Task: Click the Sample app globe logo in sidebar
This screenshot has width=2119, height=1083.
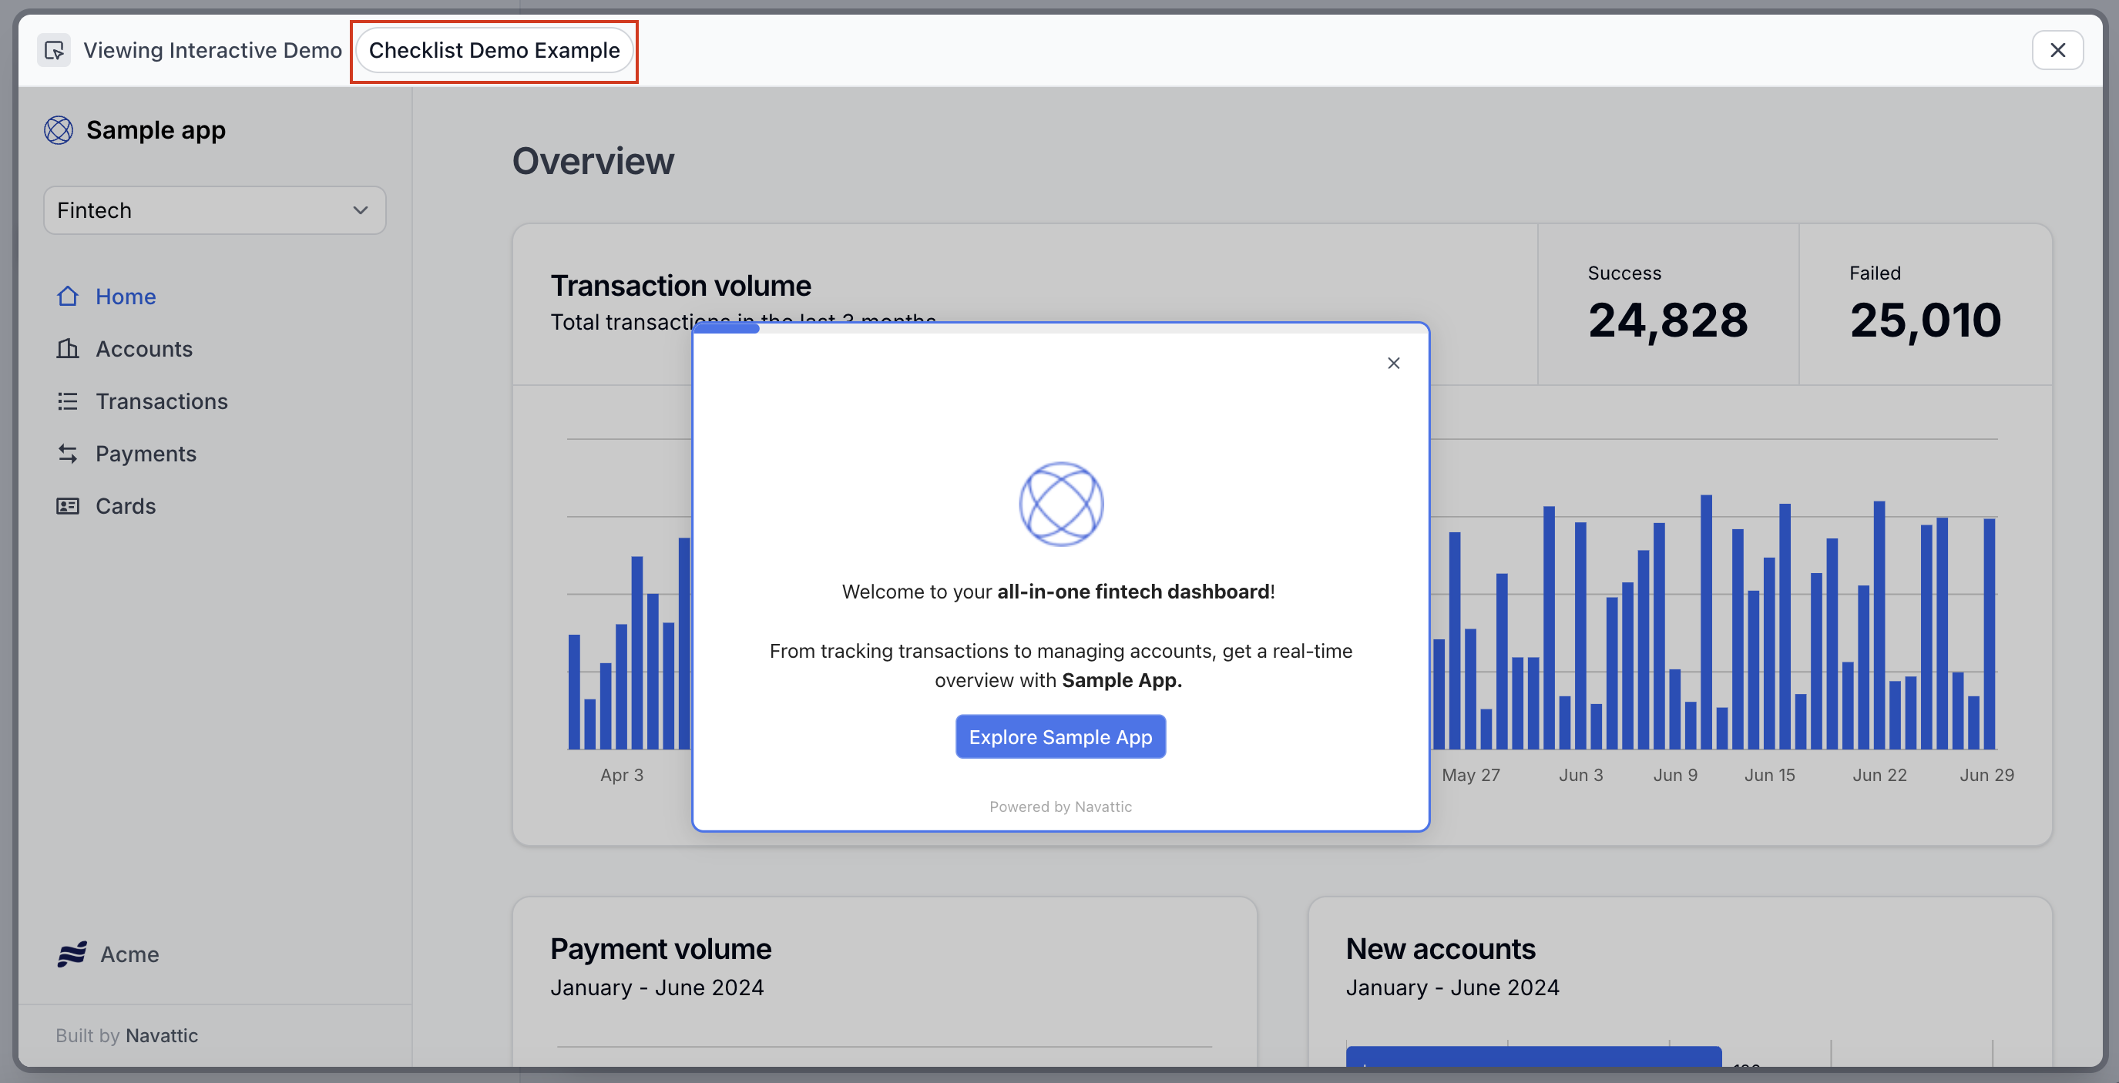Action: [59, 130]
